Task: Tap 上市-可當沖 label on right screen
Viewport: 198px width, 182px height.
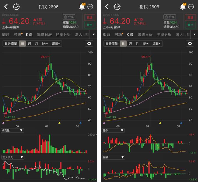Action: point(111,27)
